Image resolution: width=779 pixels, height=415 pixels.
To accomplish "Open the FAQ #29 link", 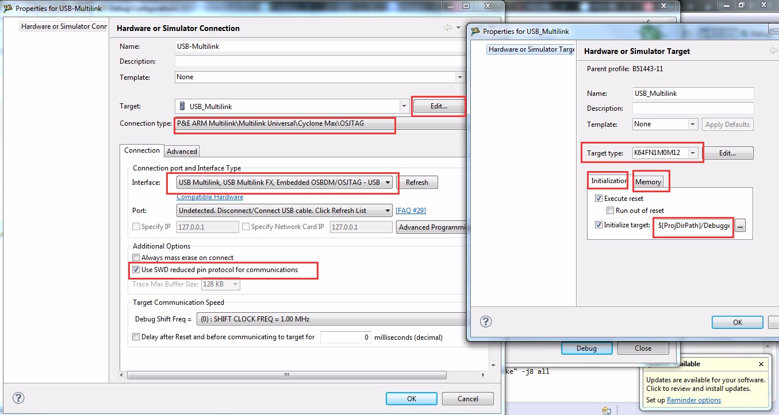I will [410, 211].
